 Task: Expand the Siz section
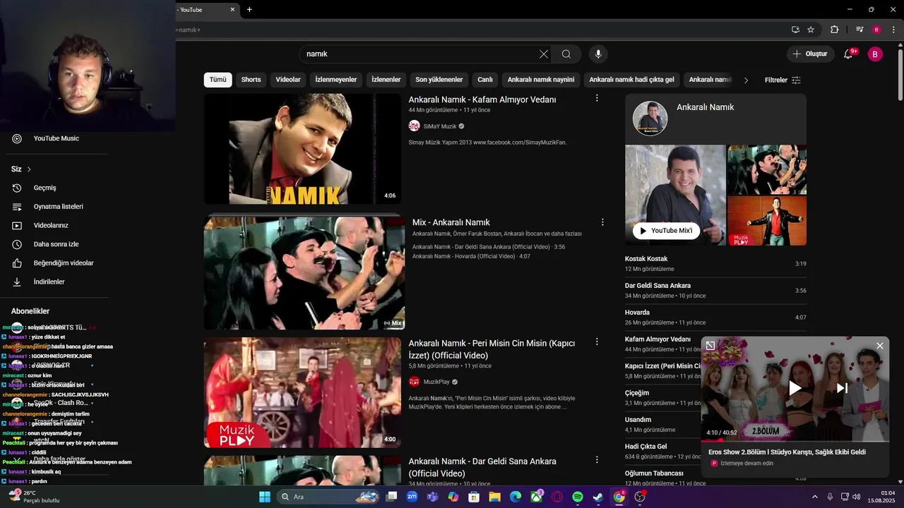tap(21, 169)
